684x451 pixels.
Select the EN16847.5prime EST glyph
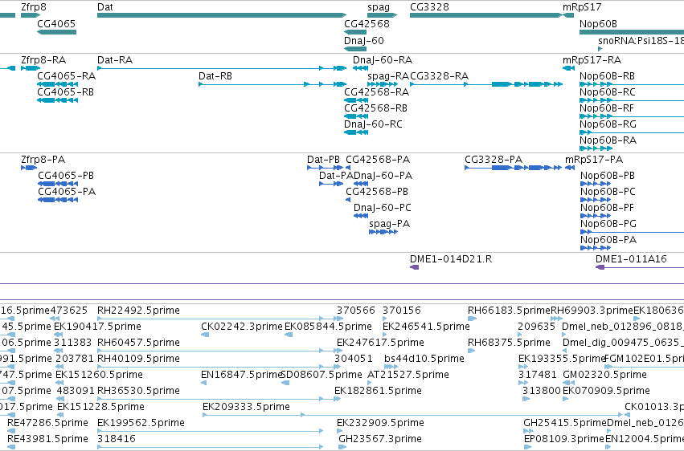coord(203,383)
